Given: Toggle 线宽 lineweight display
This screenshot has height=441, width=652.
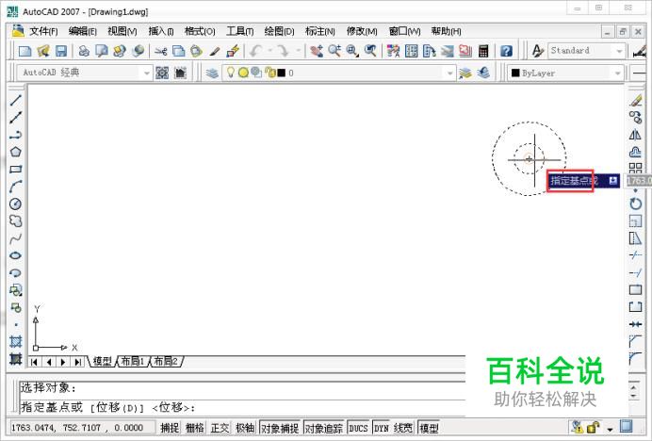Looking at the screenshot, I should (403, 428).
